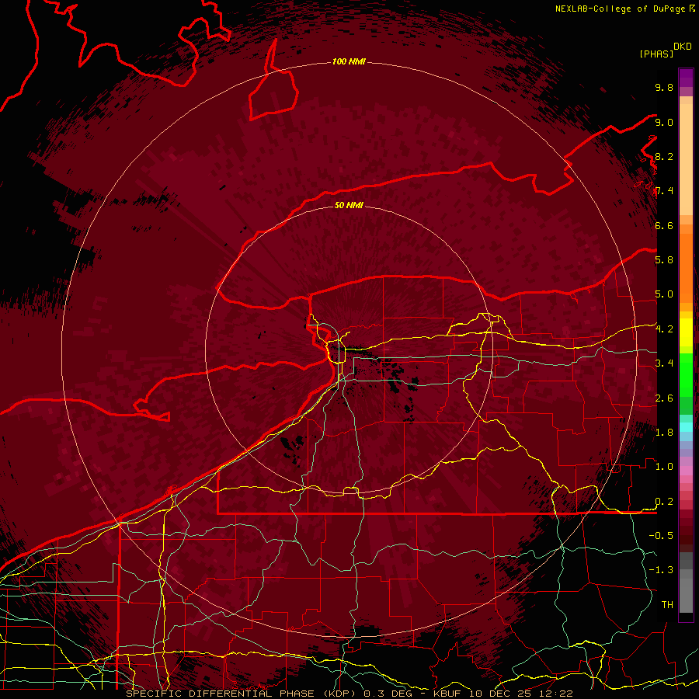Click the 0.2 value on the legend
The image size is (699, 699).
664,502
